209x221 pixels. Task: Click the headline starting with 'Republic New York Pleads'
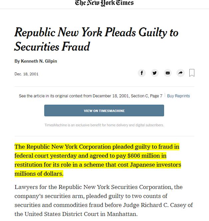click(x=97, y=39)
